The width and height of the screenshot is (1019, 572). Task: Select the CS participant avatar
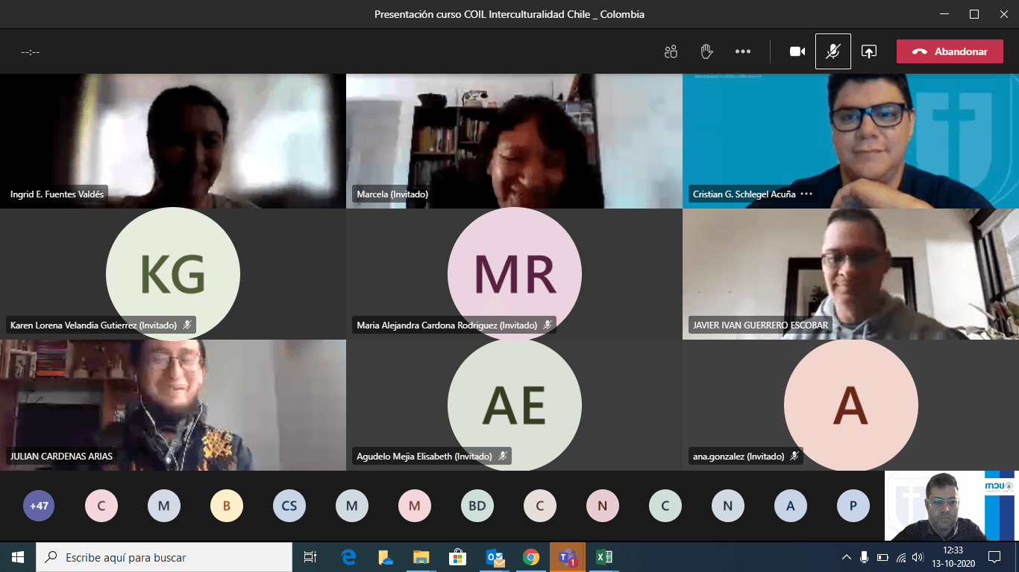[x=289, y=506]
